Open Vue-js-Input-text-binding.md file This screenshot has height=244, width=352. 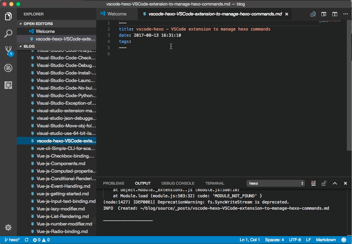coord(57,201)
